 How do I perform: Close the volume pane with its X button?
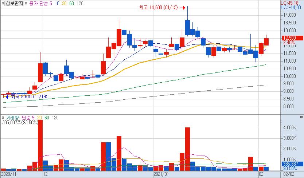point(302,117)
